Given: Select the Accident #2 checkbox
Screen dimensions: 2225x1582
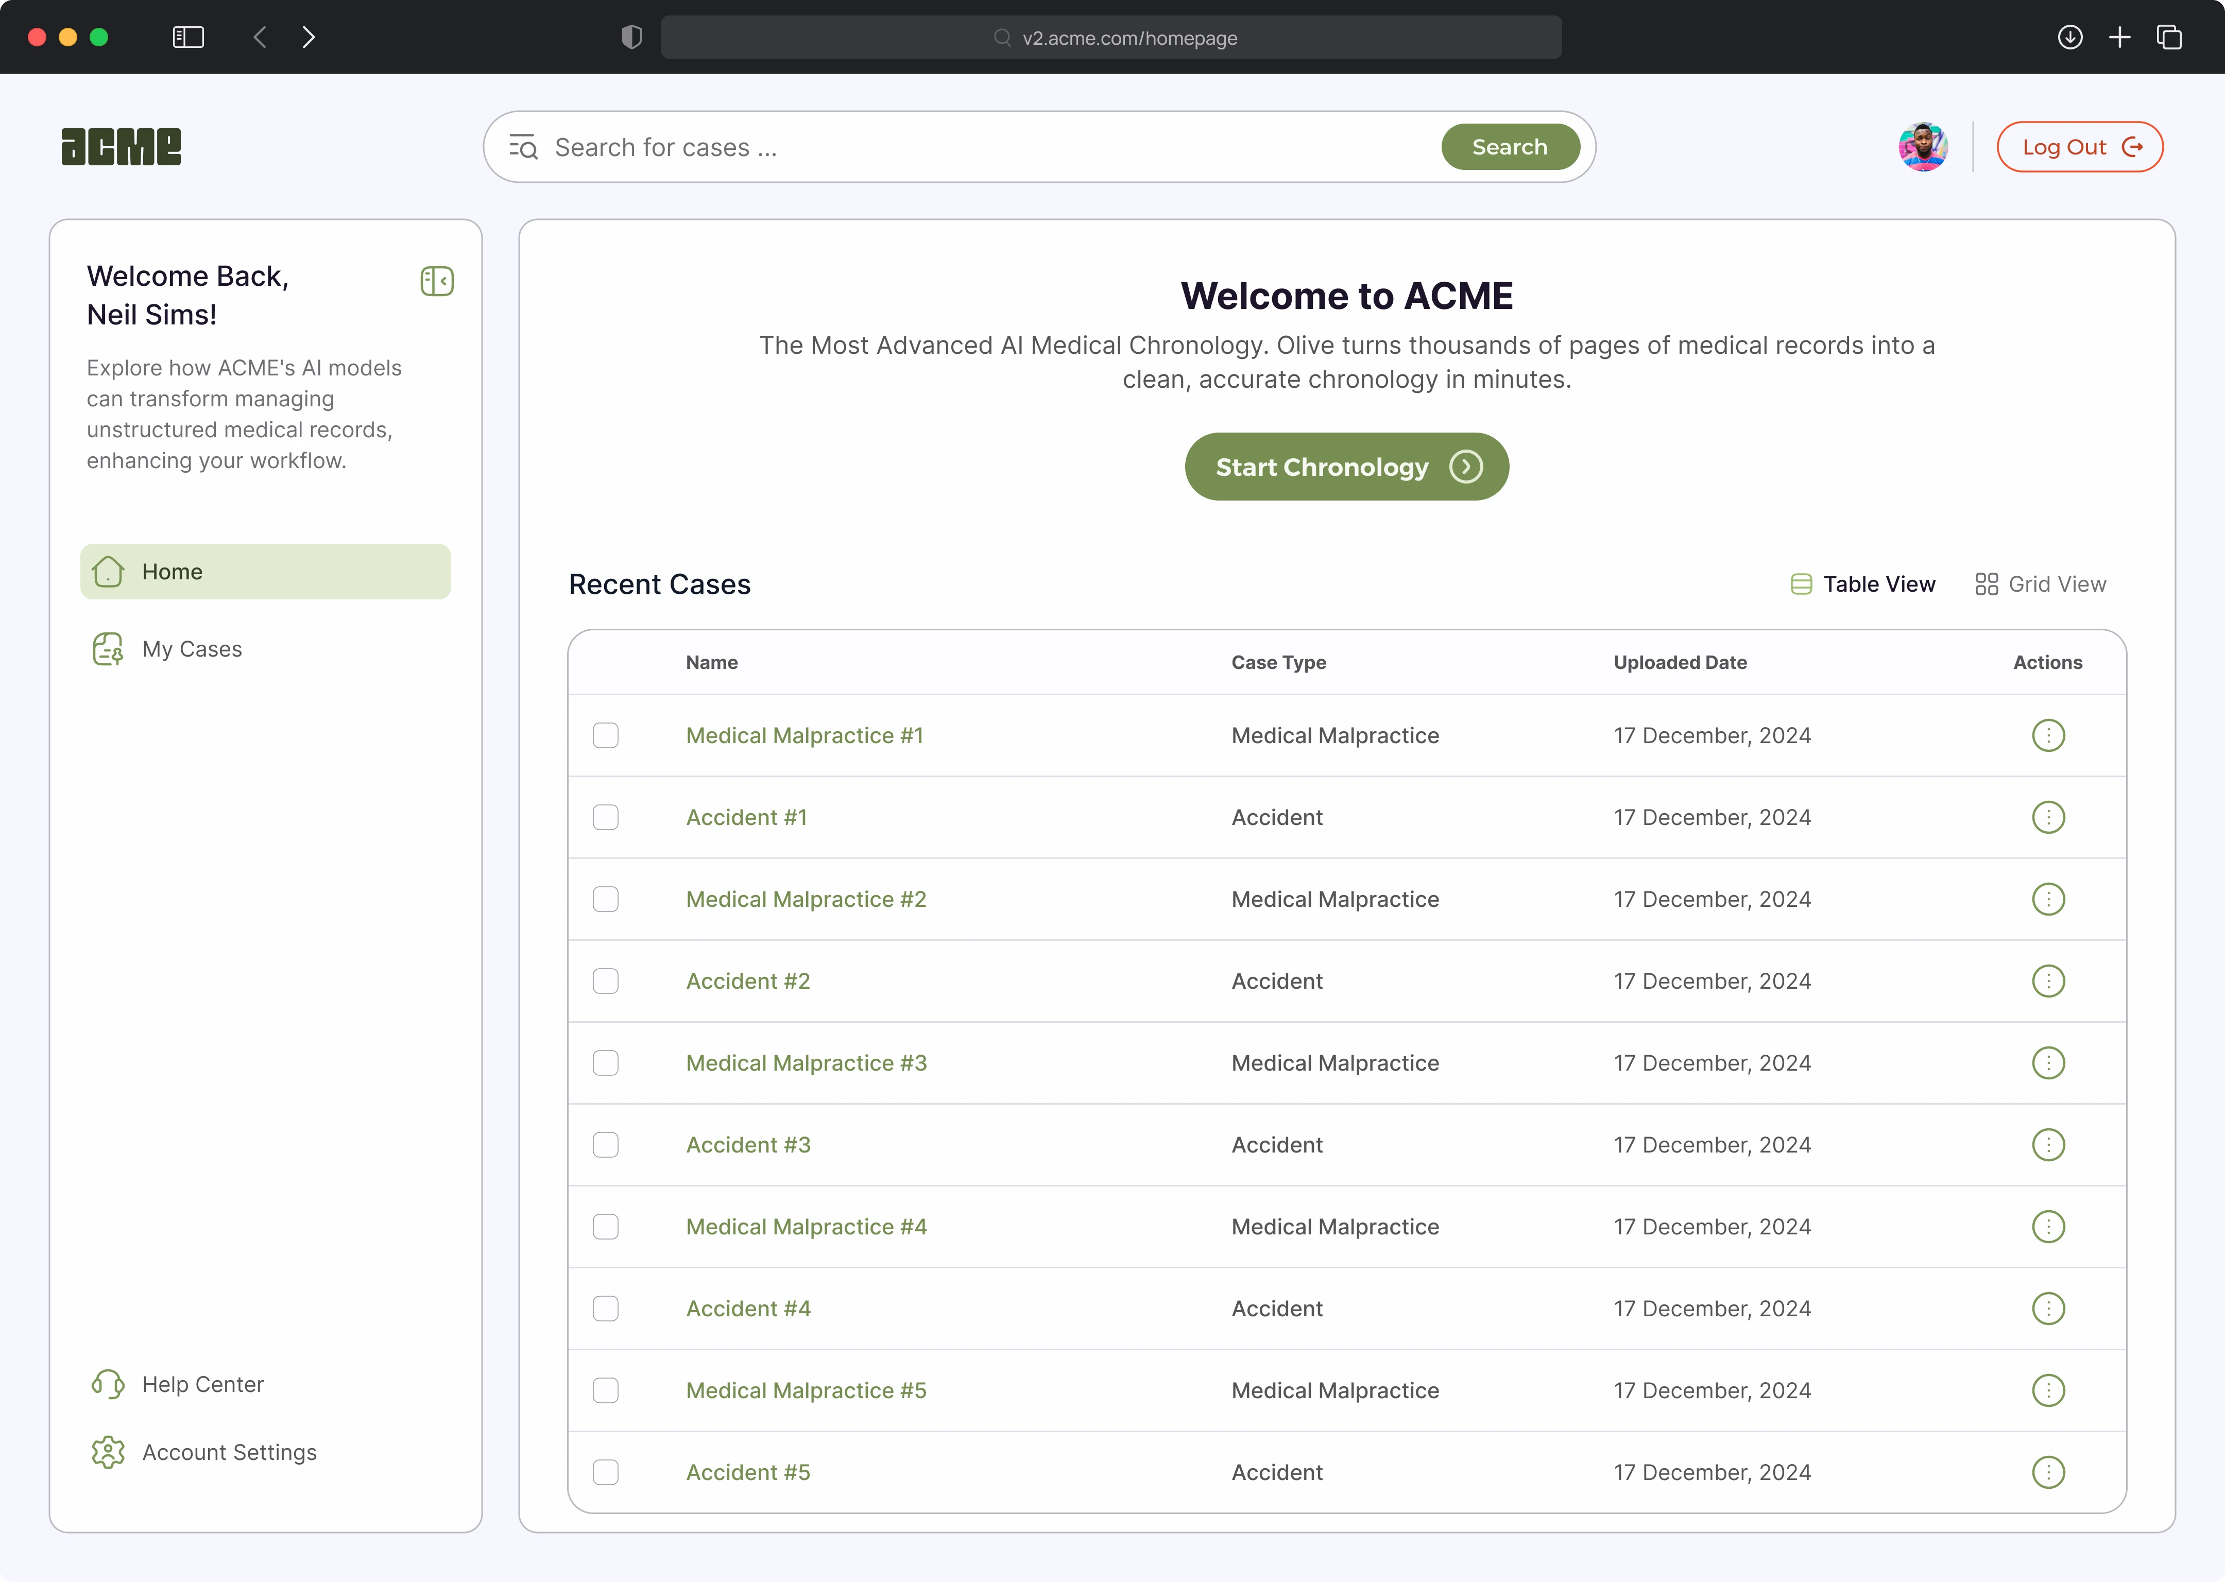Looking at the screenshot, I should click(x=606, y=981).
